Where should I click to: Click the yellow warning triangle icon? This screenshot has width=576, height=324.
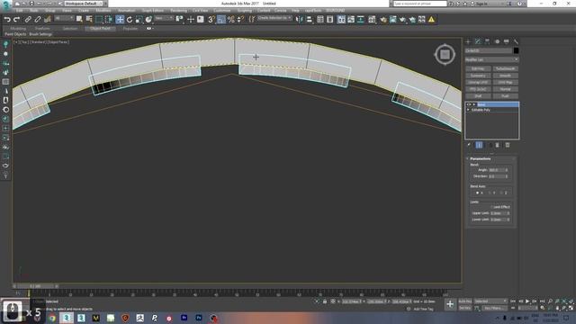pos(431,20)
